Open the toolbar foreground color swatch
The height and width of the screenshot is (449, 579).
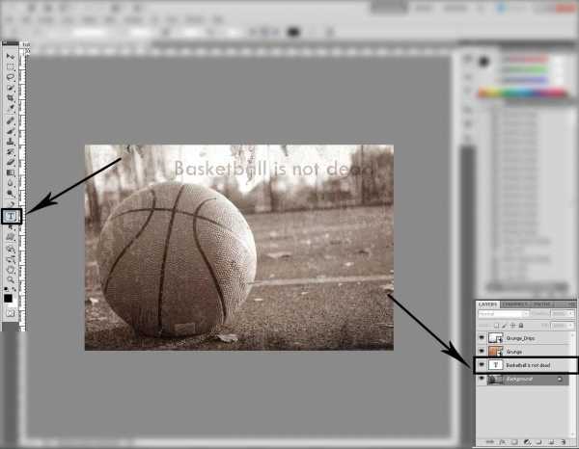click(8, 299)
